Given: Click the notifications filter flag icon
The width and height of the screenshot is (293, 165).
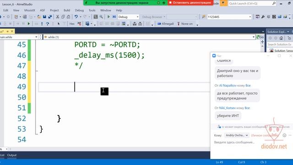Looking at the screenshot, I should 223,3.
